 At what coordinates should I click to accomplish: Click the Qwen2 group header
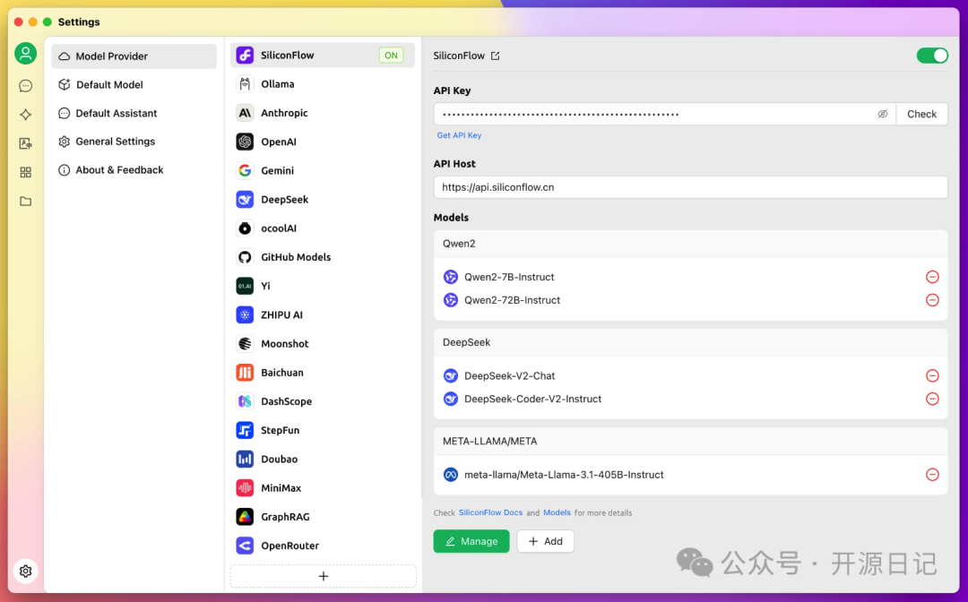coord(690,244)
